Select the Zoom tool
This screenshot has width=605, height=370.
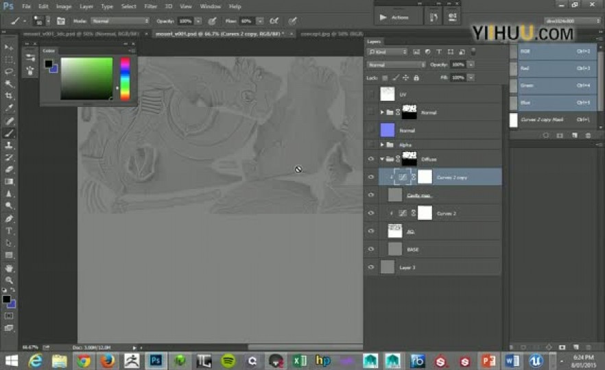pyautogui.click(x=9, y=280)
